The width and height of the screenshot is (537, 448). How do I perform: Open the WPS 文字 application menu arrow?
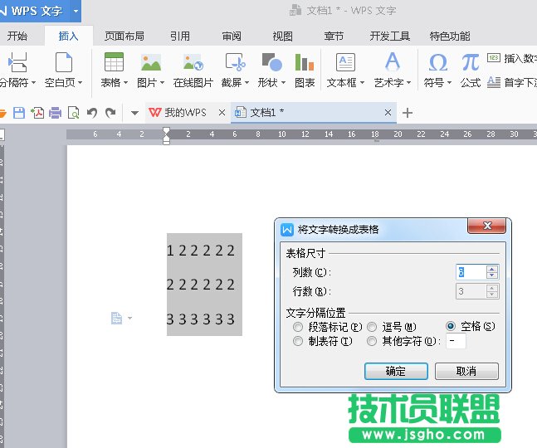click(x=76, y=11)
